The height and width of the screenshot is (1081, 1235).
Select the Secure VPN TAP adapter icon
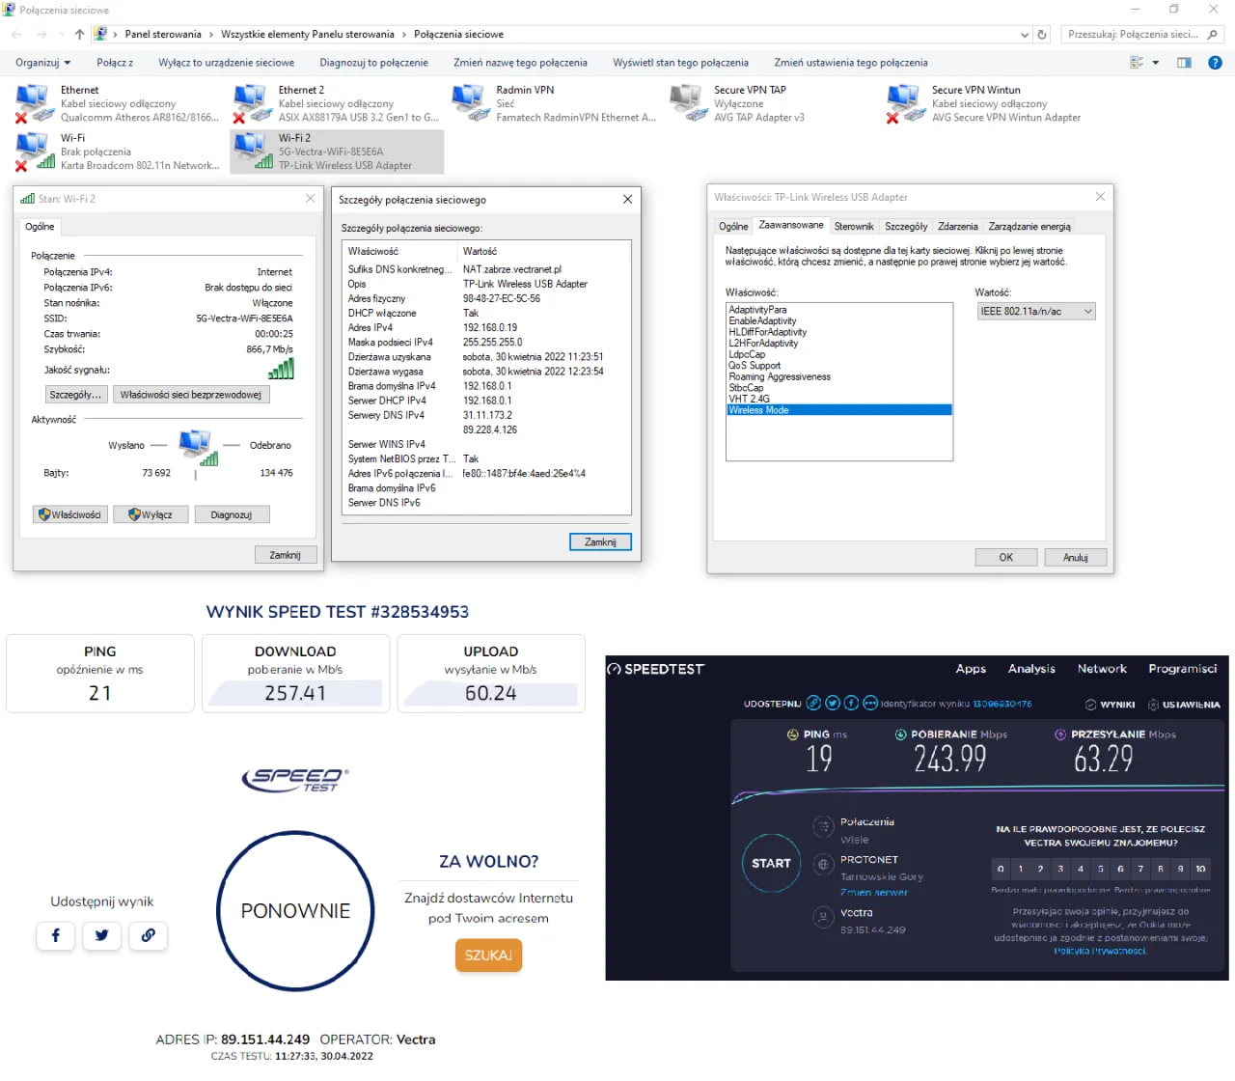click(x=687, y=102)
